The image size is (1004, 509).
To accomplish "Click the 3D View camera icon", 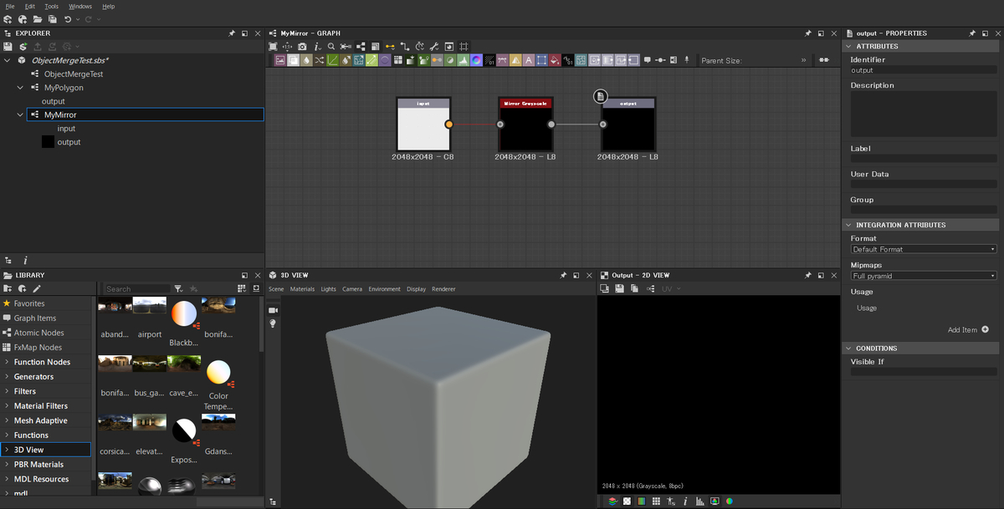I will coord(273,309).
